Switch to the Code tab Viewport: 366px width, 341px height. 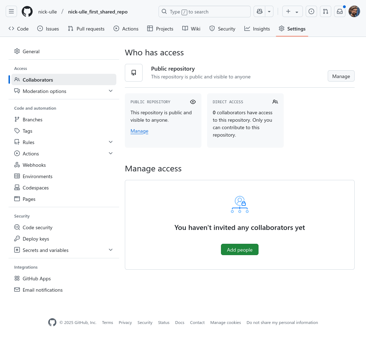pos(18,29)
